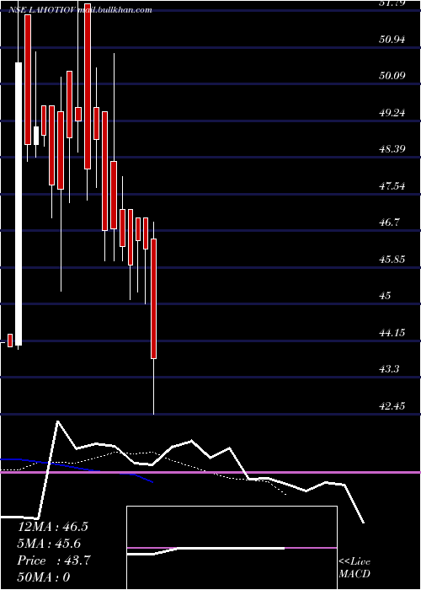The width and height of the screenshot is (421, 590).
Task: Click the 46.7 price level label
Action: [x=389, y=222]
